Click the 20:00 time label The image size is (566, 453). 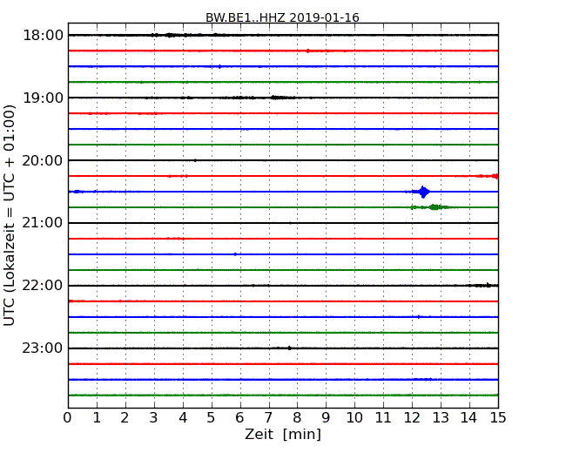(43, 160)
